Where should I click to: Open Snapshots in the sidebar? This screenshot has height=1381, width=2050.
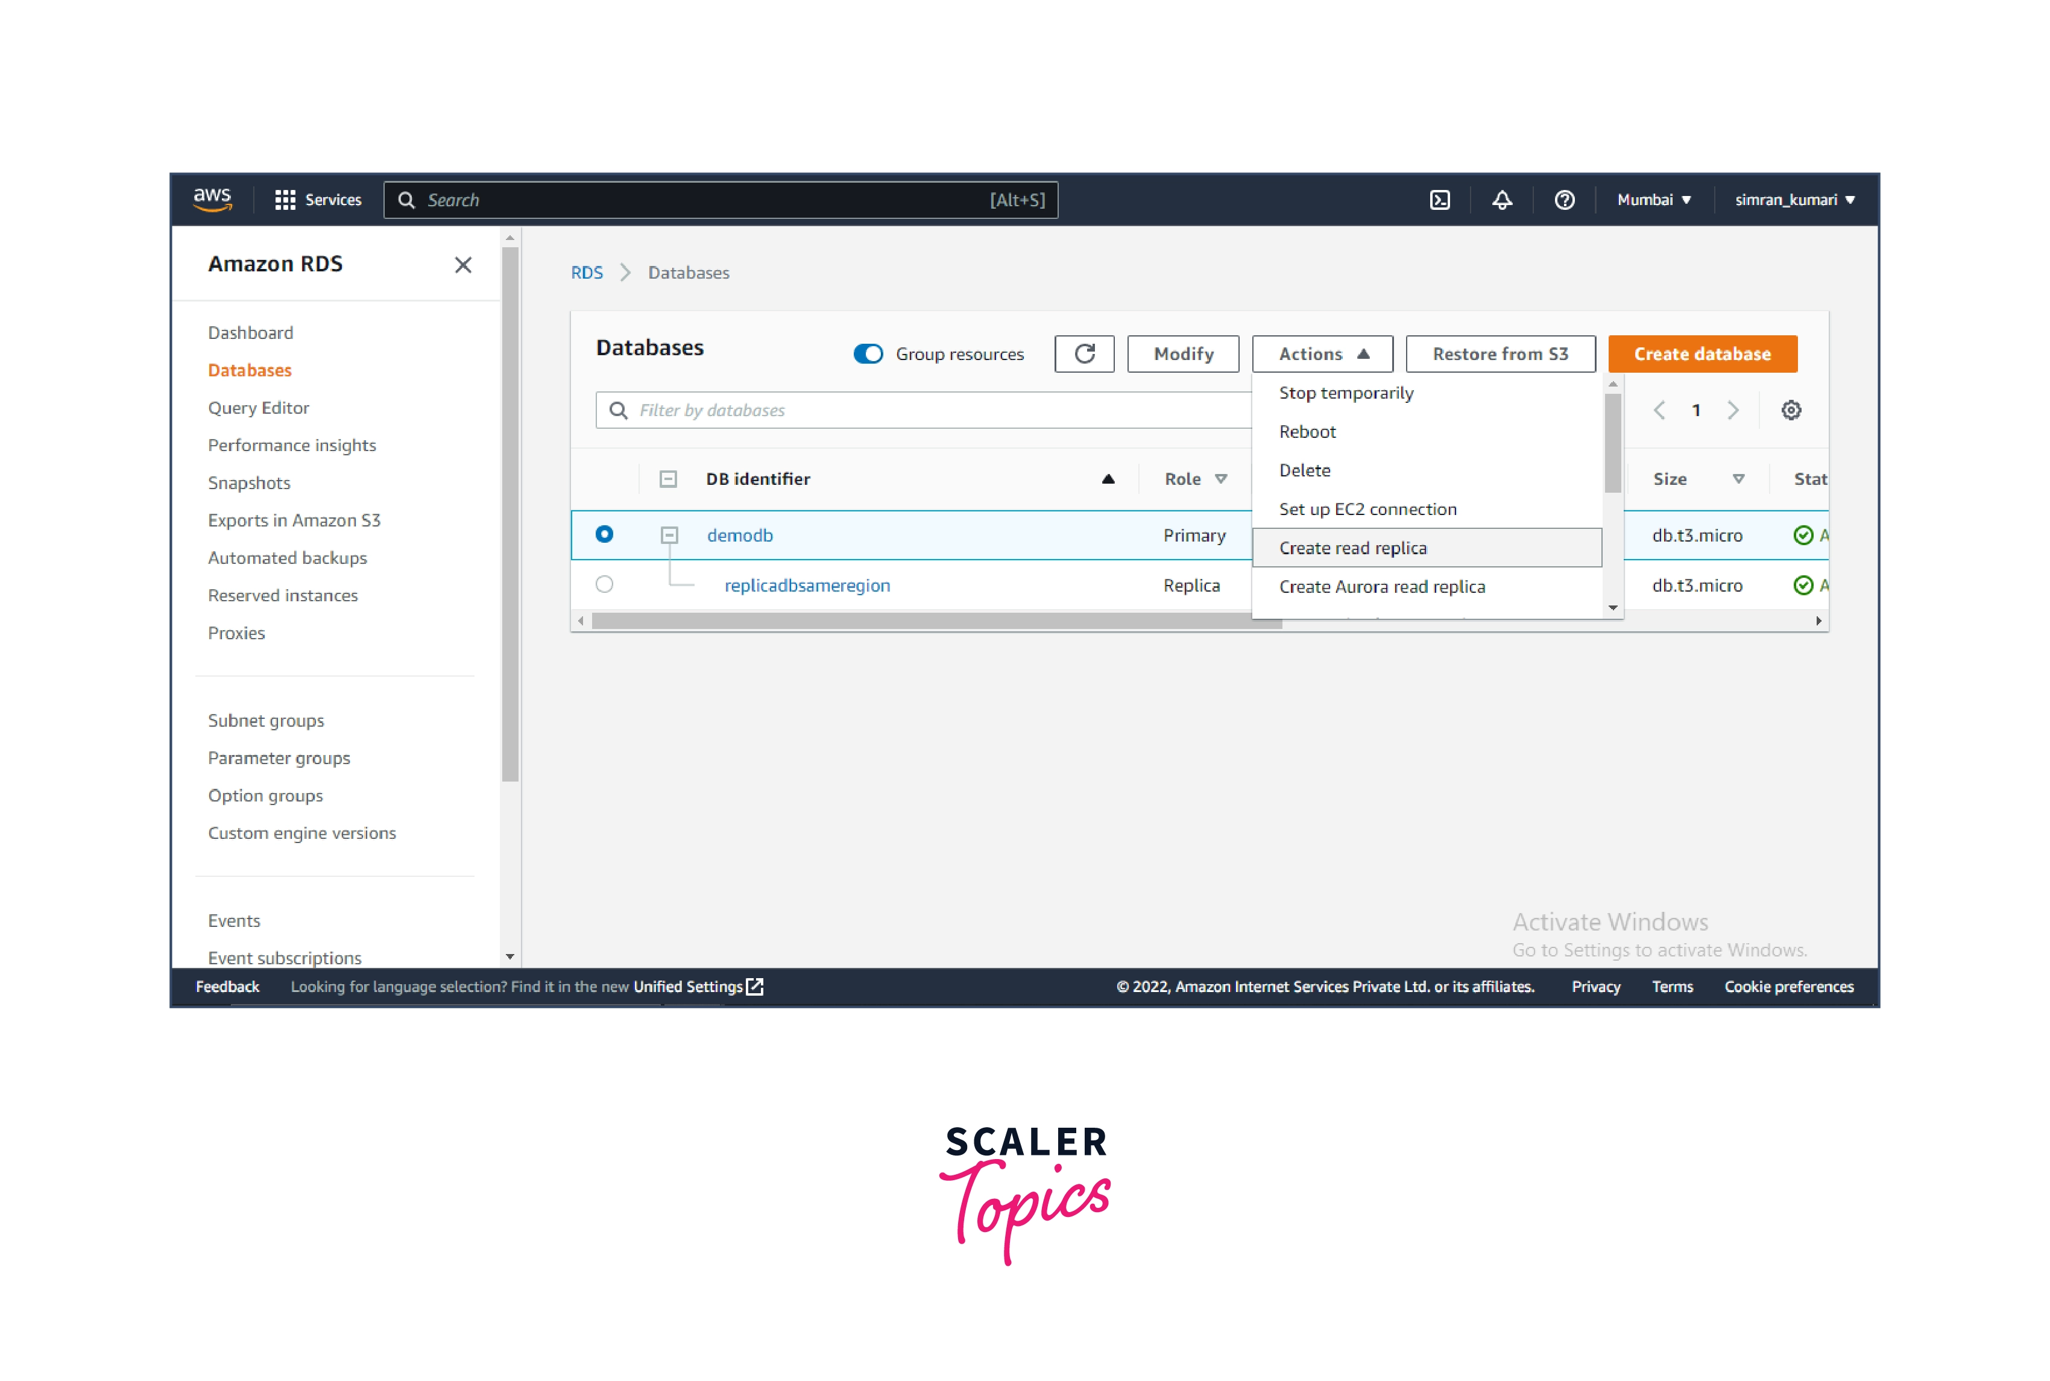[249, 482]
